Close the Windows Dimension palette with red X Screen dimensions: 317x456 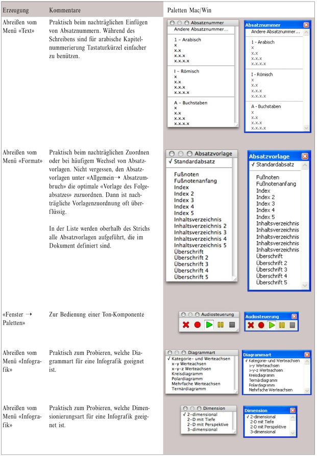[x=292, y=410]
